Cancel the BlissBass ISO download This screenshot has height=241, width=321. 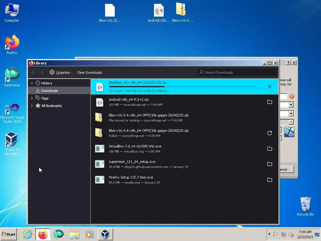click(x=269, y=87)
